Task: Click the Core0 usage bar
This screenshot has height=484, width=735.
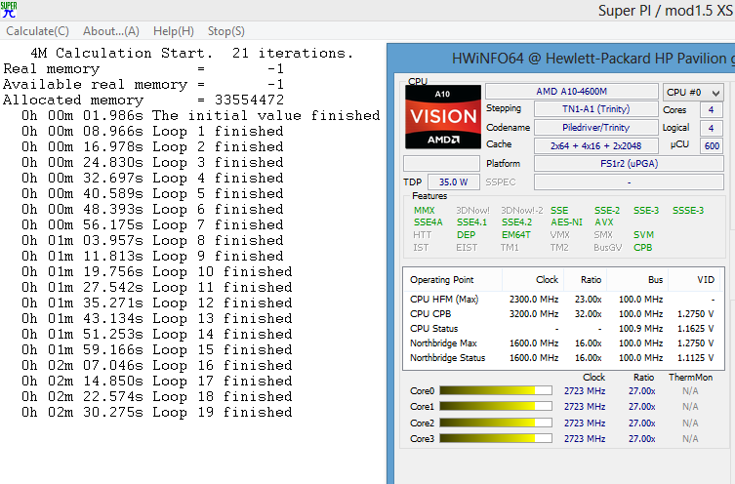Action: [x=496, y=390]
